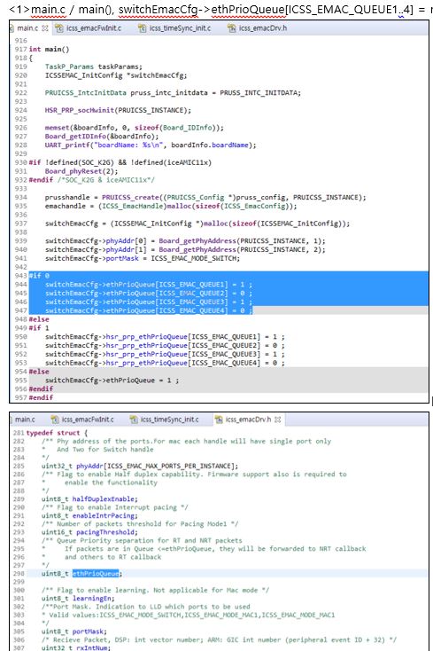Click 'hsr_prp_ethPrioQueue[ICSS_EMAC_QUEUE1] = 1' line
433x651 pixels.
(165, 337)
